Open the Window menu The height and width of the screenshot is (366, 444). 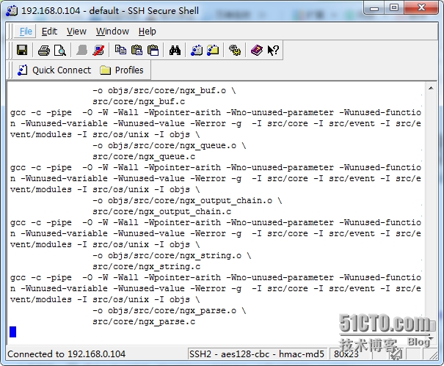[x=112, y=31]
